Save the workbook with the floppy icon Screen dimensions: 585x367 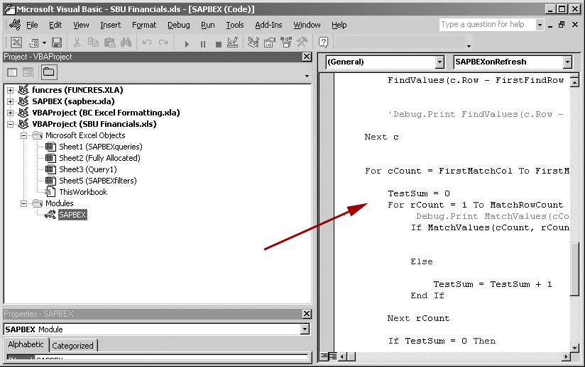pos(57,43)
